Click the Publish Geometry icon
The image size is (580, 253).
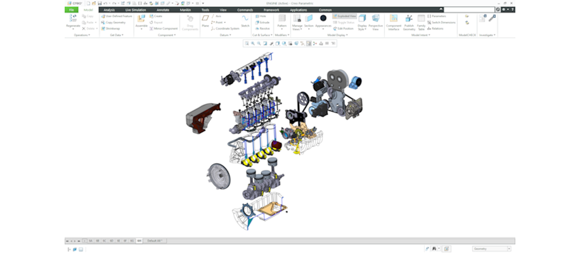pyautogui.click(x=409, y=20)
